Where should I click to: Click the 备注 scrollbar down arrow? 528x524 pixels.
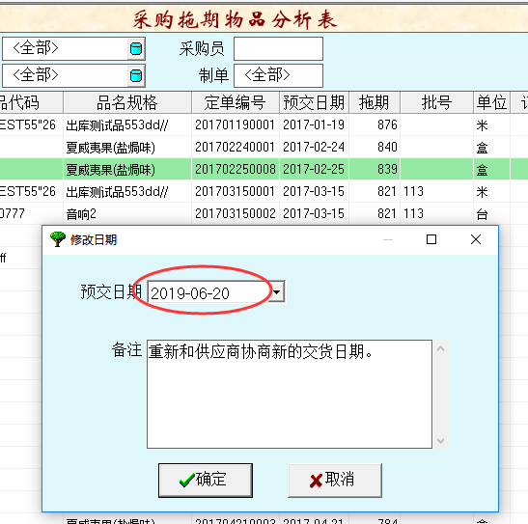coord(440,440)
